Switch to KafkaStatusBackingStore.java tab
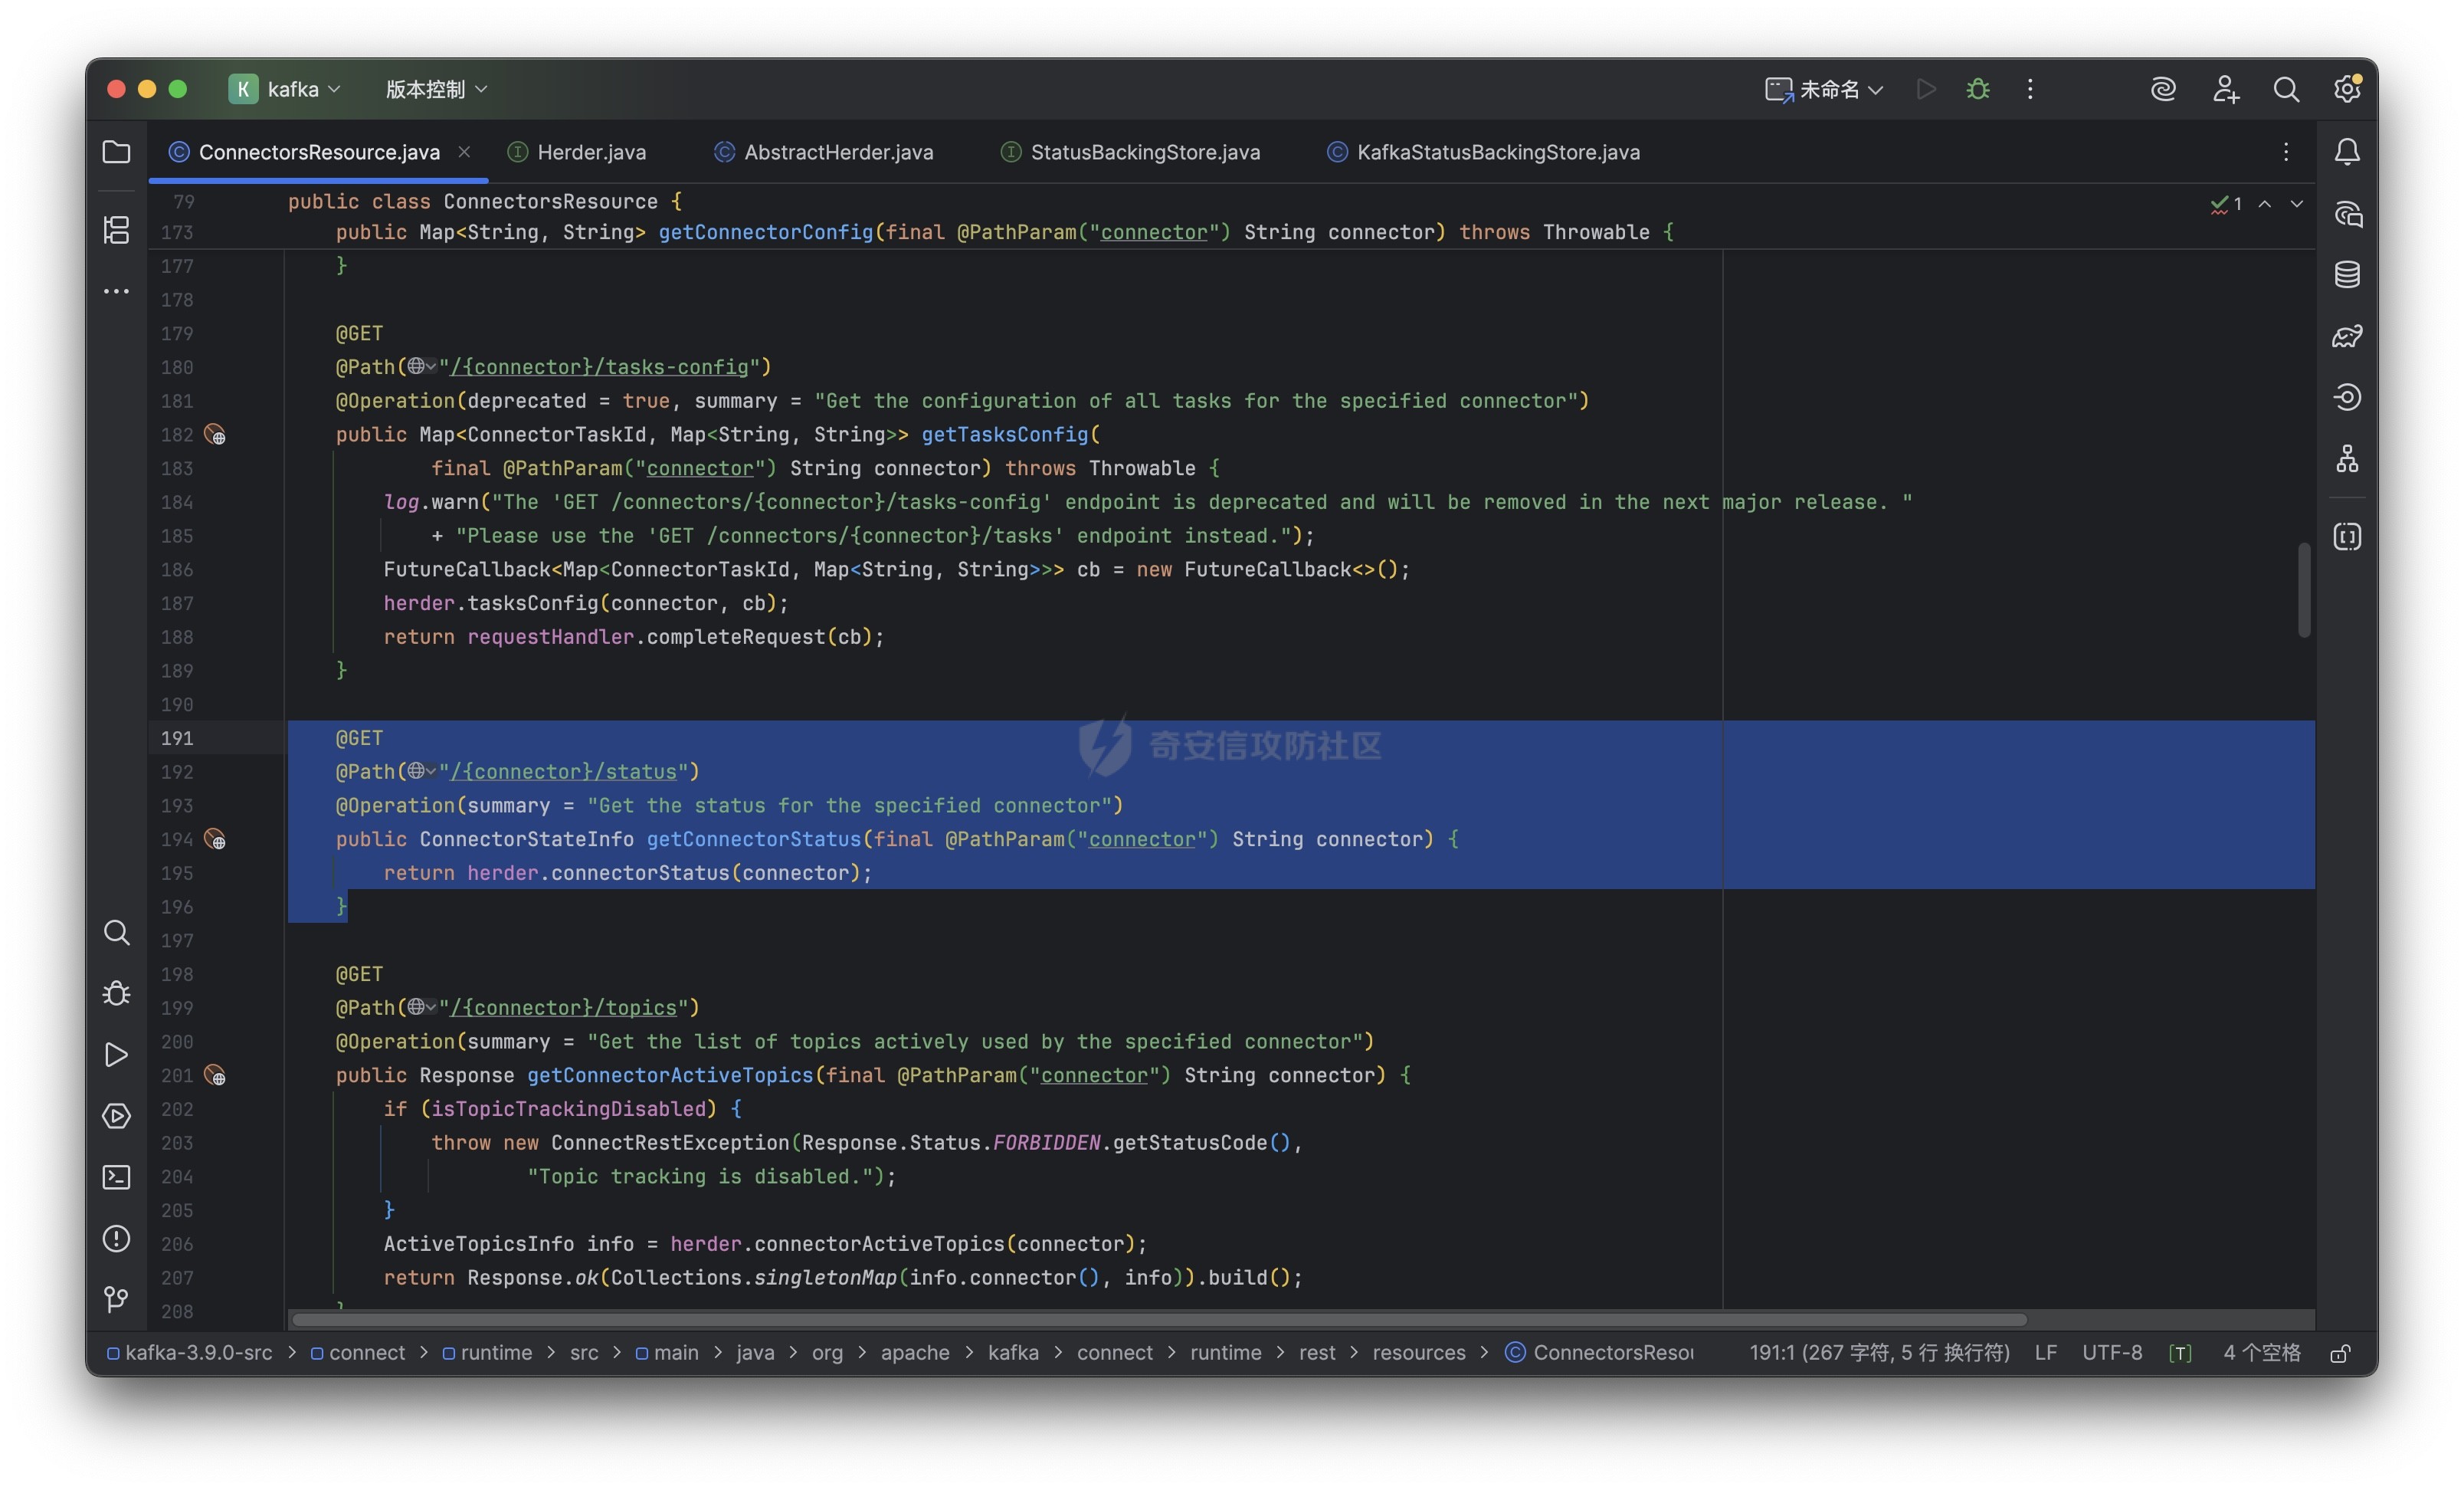The image size is (2464, 1490). 1484,152
